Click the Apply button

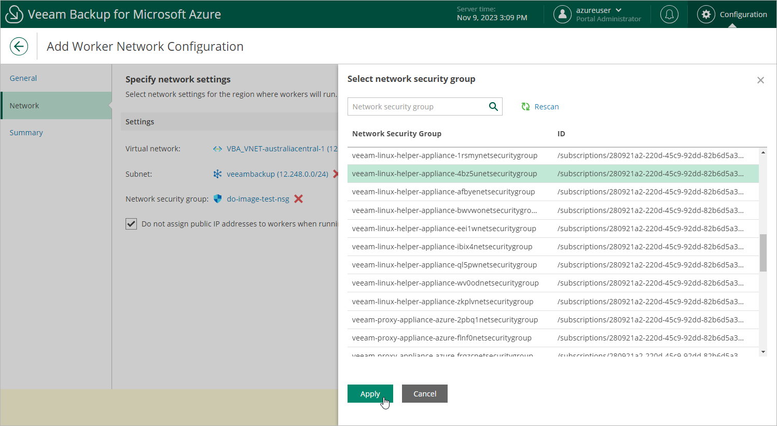(x=370, y=394)
